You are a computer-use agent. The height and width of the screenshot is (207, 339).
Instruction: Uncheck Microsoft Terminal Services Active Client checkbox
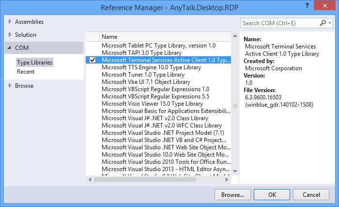coord(92,60)
